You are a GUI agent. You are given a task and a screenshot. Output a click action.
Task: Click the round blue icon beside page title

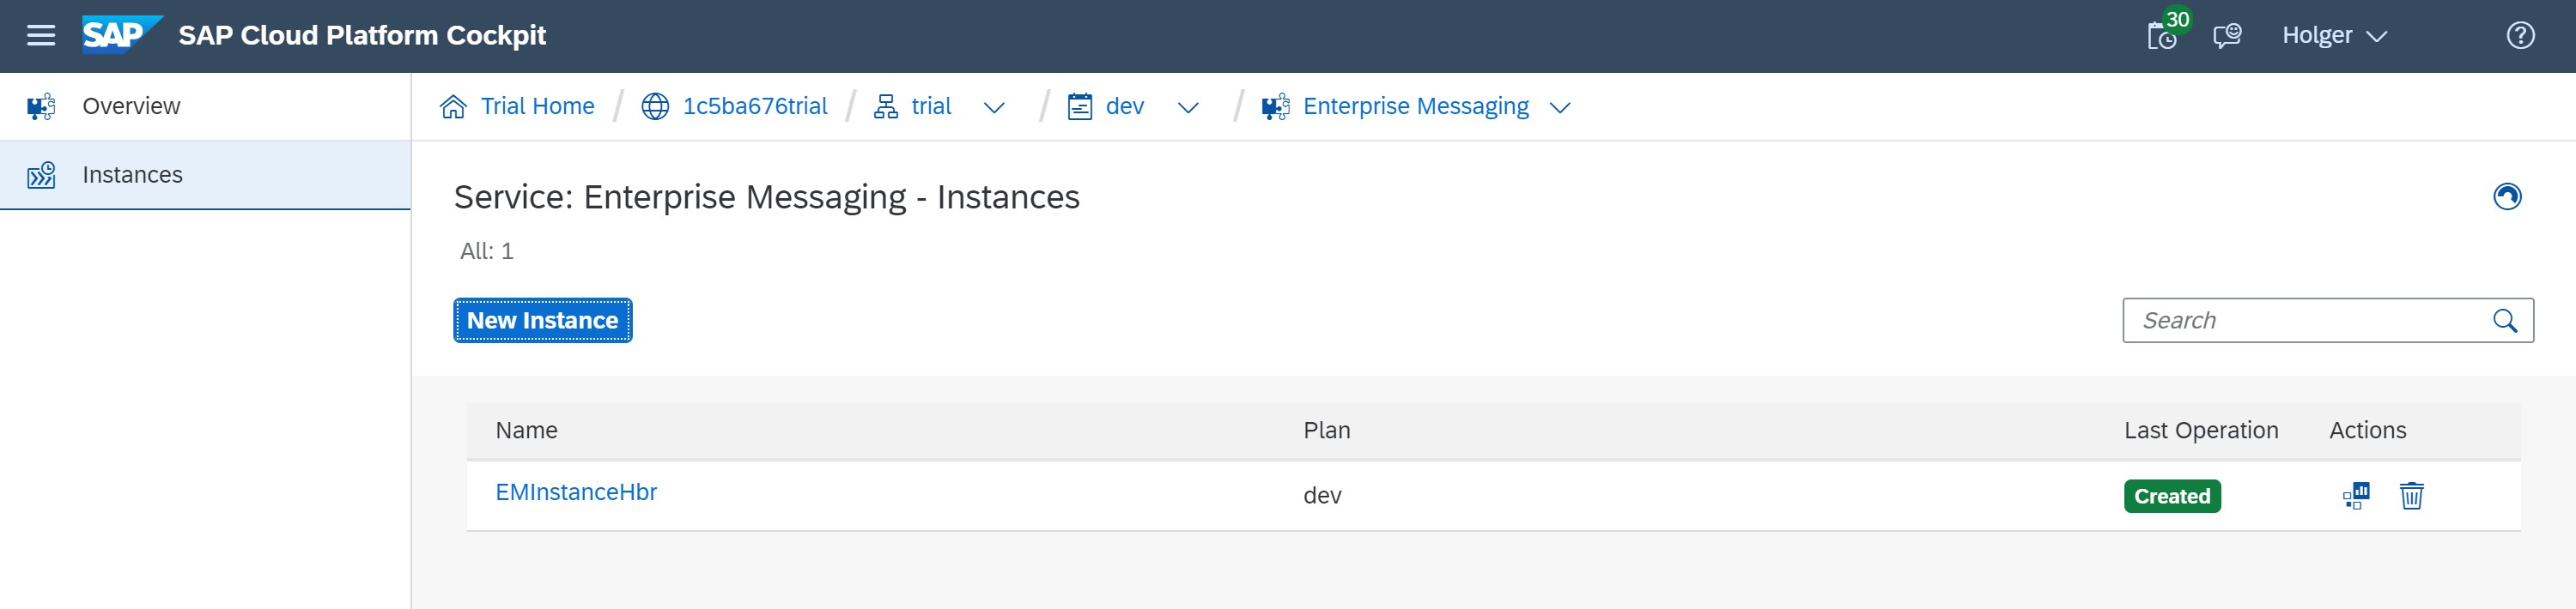point(2507,196)
